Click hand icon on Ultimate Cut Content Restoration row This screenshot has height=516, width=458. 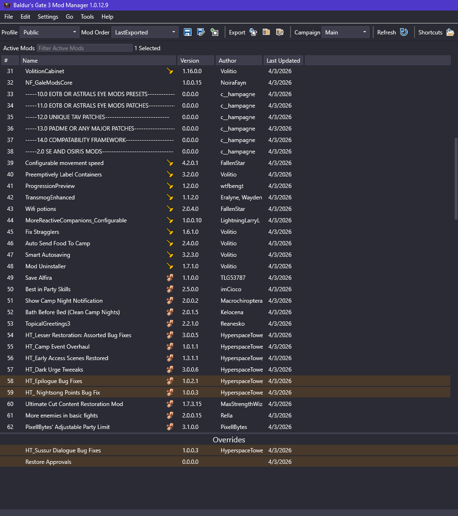(x=170, y=404)
